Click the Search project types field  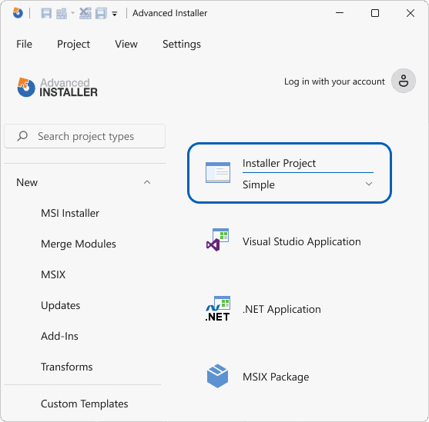pyautogui.click(x=85, y=136)
